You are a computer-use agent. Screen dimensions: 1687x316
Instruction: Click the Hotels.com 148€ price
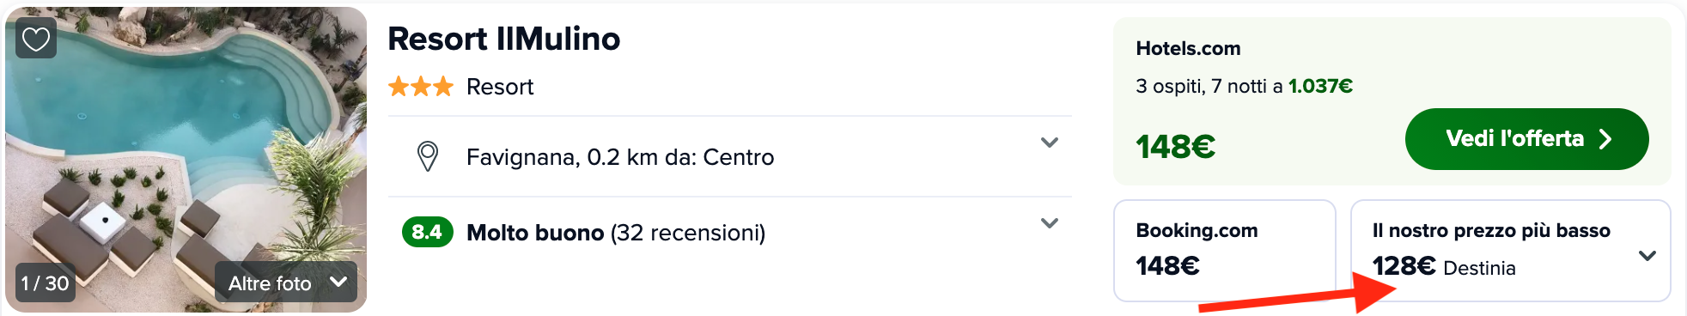point(1175,147)
